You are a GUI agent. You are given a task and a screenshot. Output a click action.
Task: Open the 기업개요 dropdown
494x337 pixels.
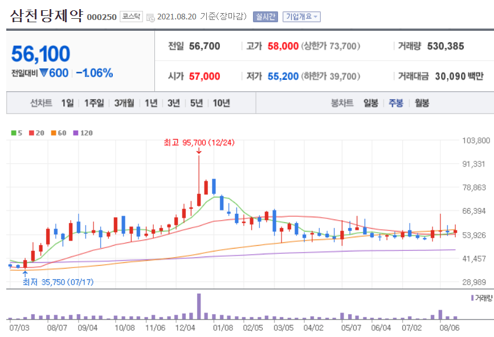point(301,17)
